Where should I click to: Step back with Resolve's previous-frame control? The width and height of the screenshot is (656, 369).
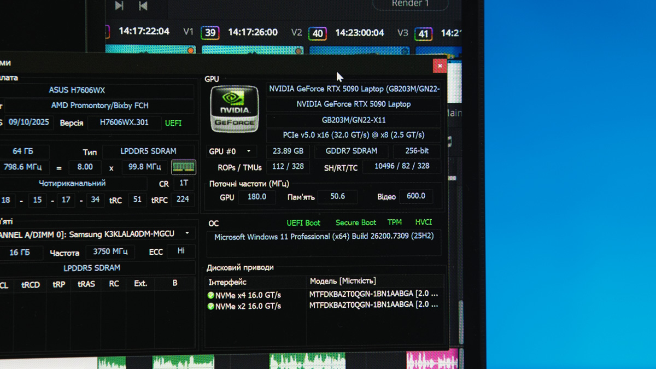click(143, 5)
